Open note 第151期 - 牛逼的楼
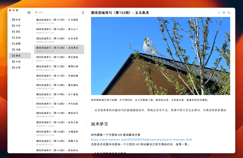Viewport: 243px width, 158px height. point(59,77)
